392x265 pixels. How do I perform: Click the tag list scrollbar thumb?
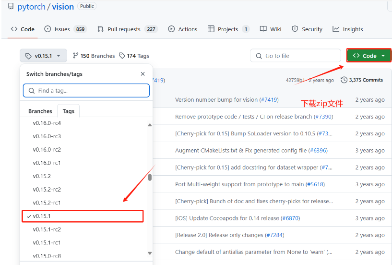[x=150, y=178]
